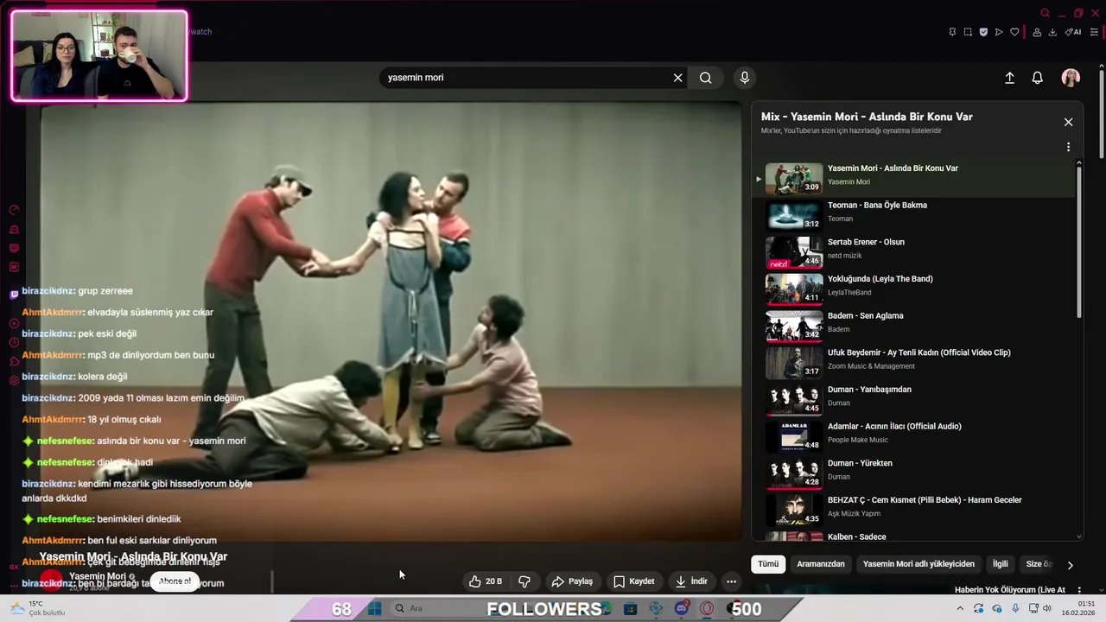Select 'Yasemin Mori adlı yükleyiciden' chip
The width and height of the screenshot is (1106, 622).
pos(918,564)
